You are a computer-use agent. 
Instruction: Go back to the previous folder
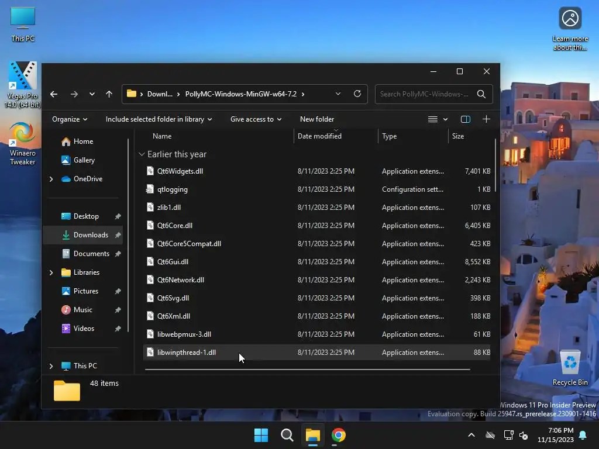point(54,94)
